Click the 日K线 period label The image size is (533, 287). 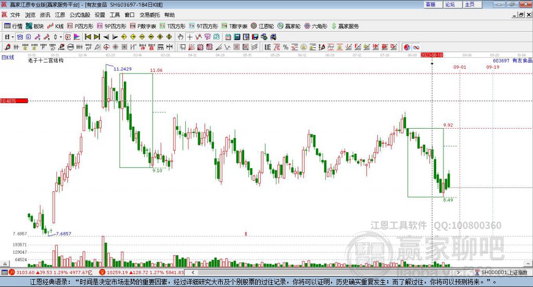pos(8,57)
